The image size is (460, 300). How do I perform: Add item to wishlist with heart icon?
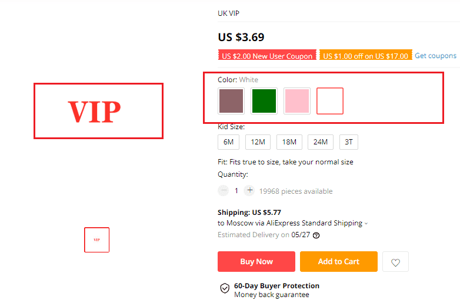395,262
